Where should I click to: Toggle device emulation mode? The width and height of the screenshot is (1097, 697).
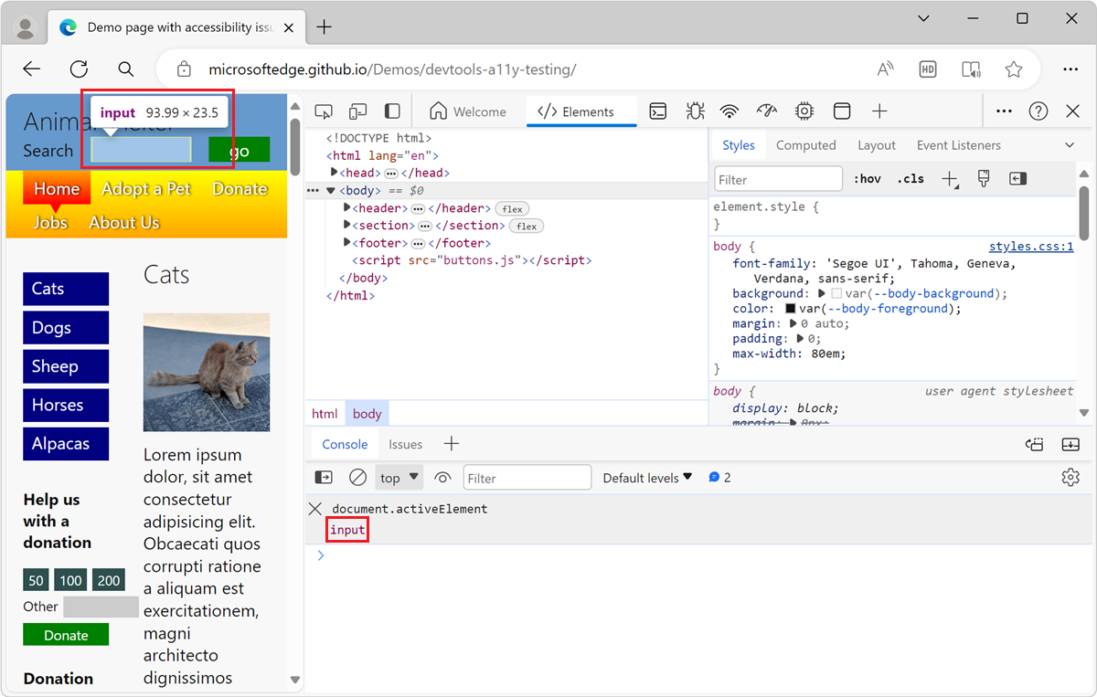358,111
